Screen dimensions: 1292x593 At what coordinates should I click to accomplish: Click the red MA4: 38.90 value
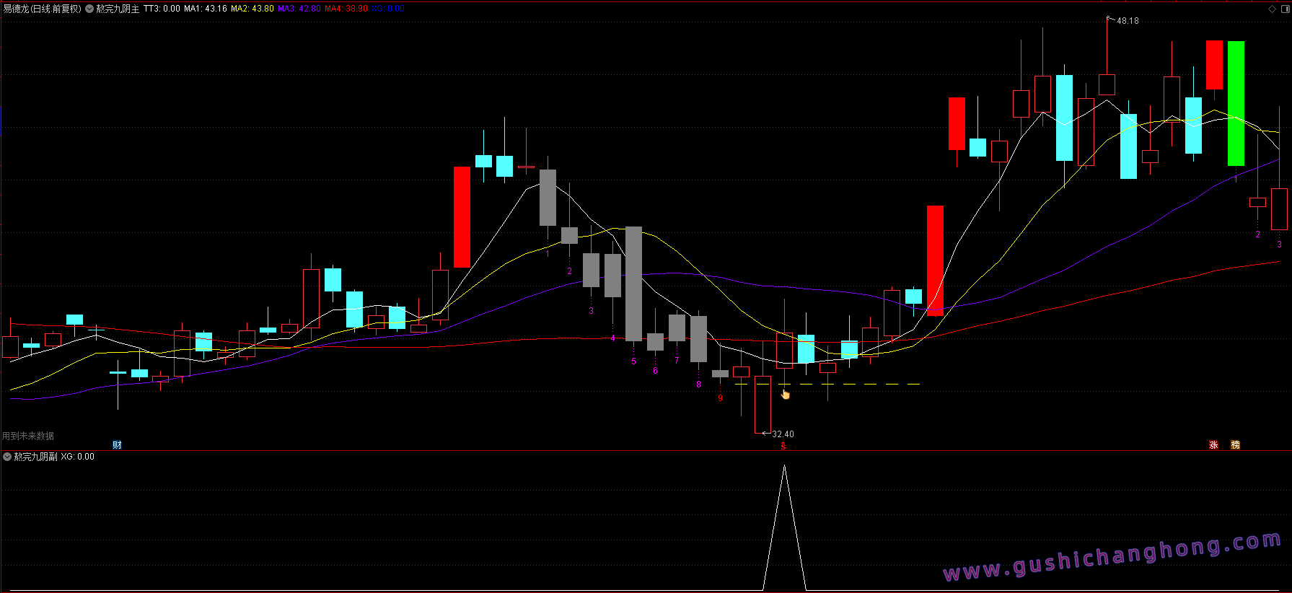[346, 9]
